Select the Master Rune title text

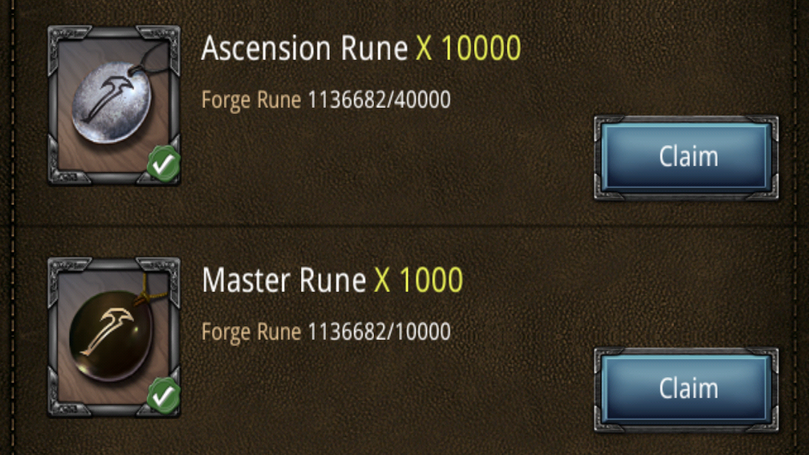pyautogui.click(x=284, y=281)
